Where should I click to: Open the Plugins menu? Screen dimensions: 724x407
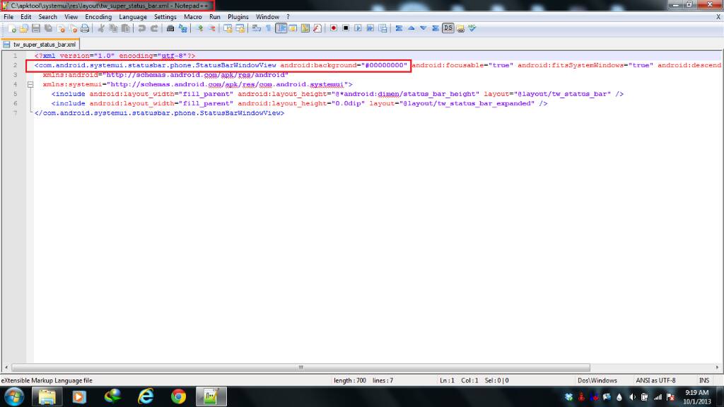click(238, 17)
